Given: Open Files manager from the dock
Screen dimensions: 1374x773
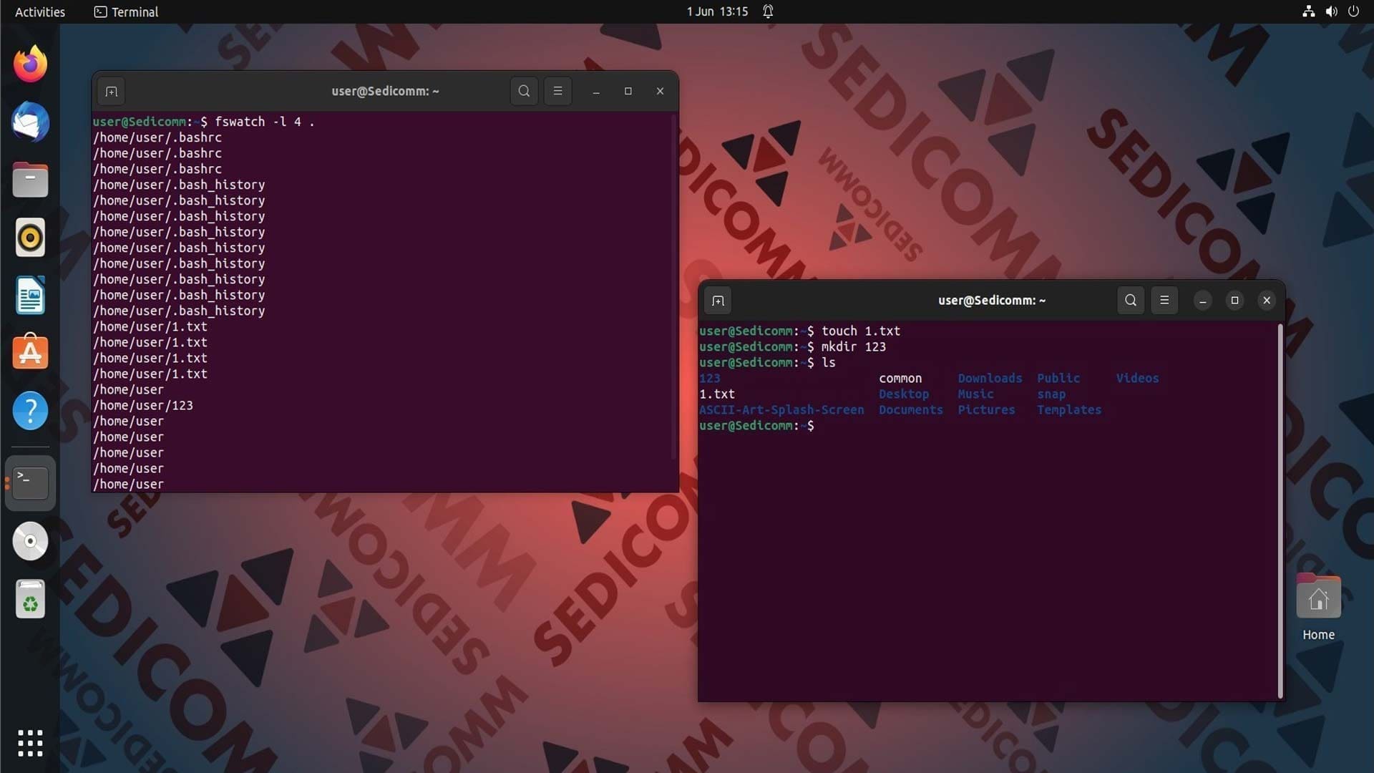Looking at the screenshot, I should (30, 180).
